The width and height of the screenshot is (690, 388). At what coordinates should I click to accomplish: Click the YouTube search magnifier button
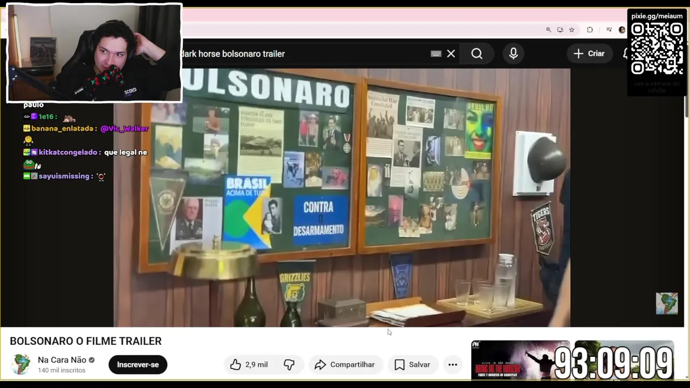pos(477,53)
